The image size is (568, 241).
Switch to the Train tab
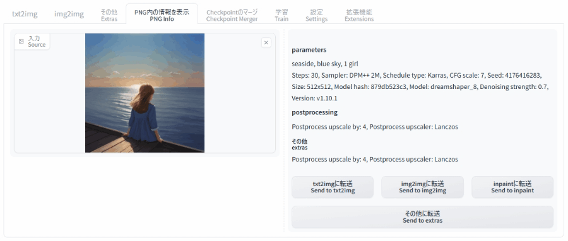pyautogui.click(x=281, y=15)
